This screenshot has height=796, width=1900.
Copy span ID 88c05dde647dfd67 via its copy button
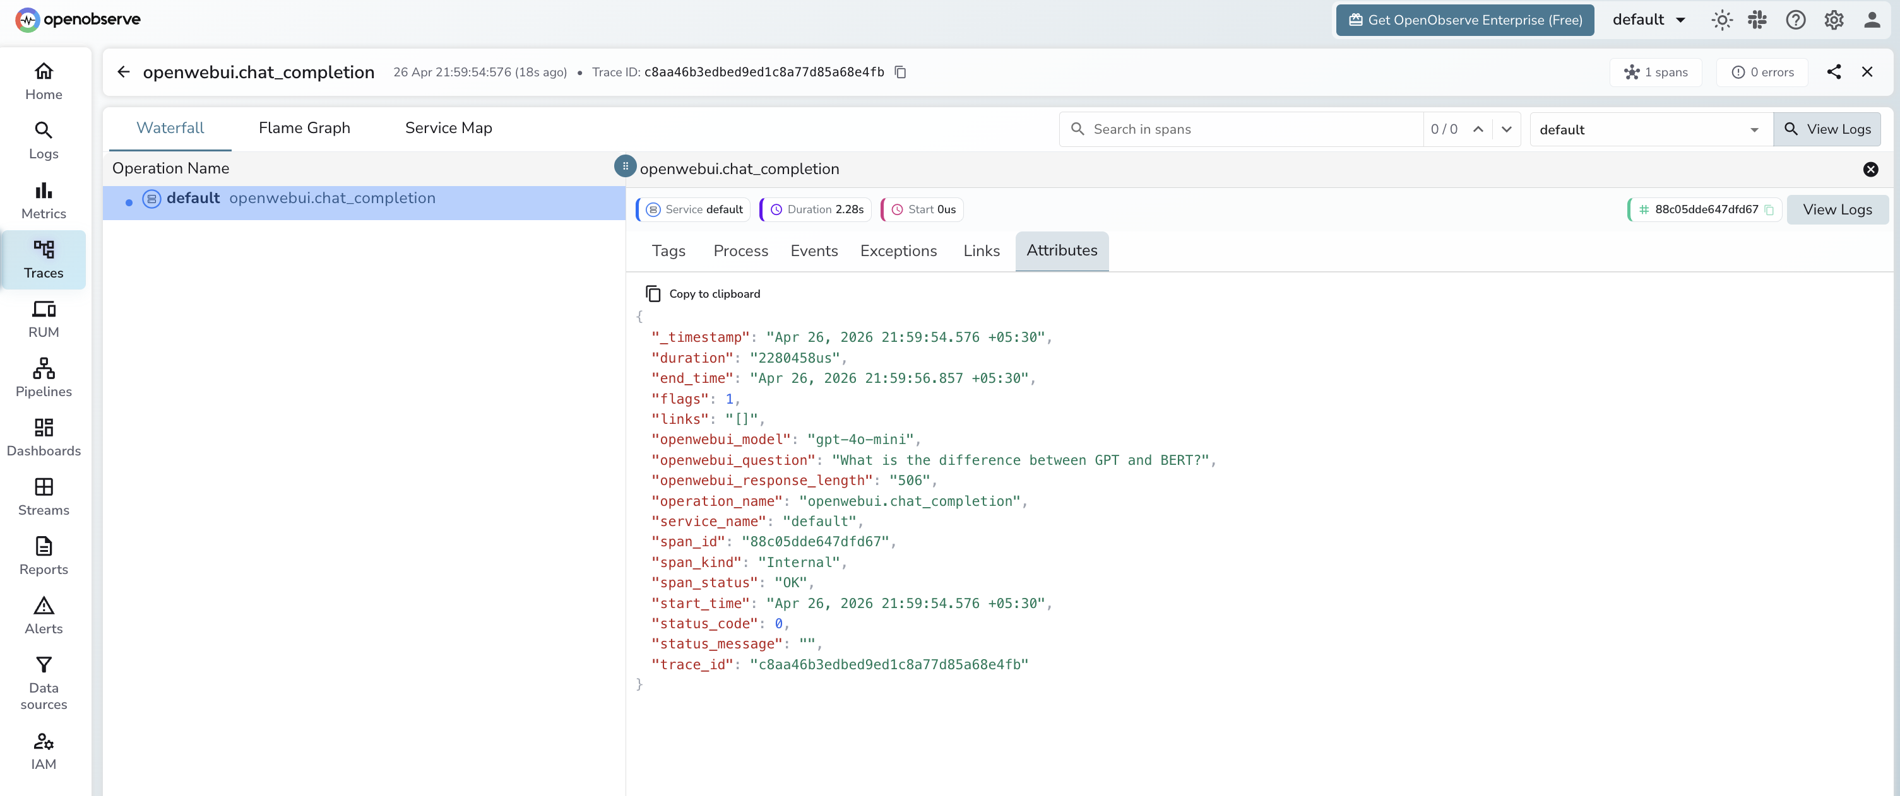tap(1769, 209)
